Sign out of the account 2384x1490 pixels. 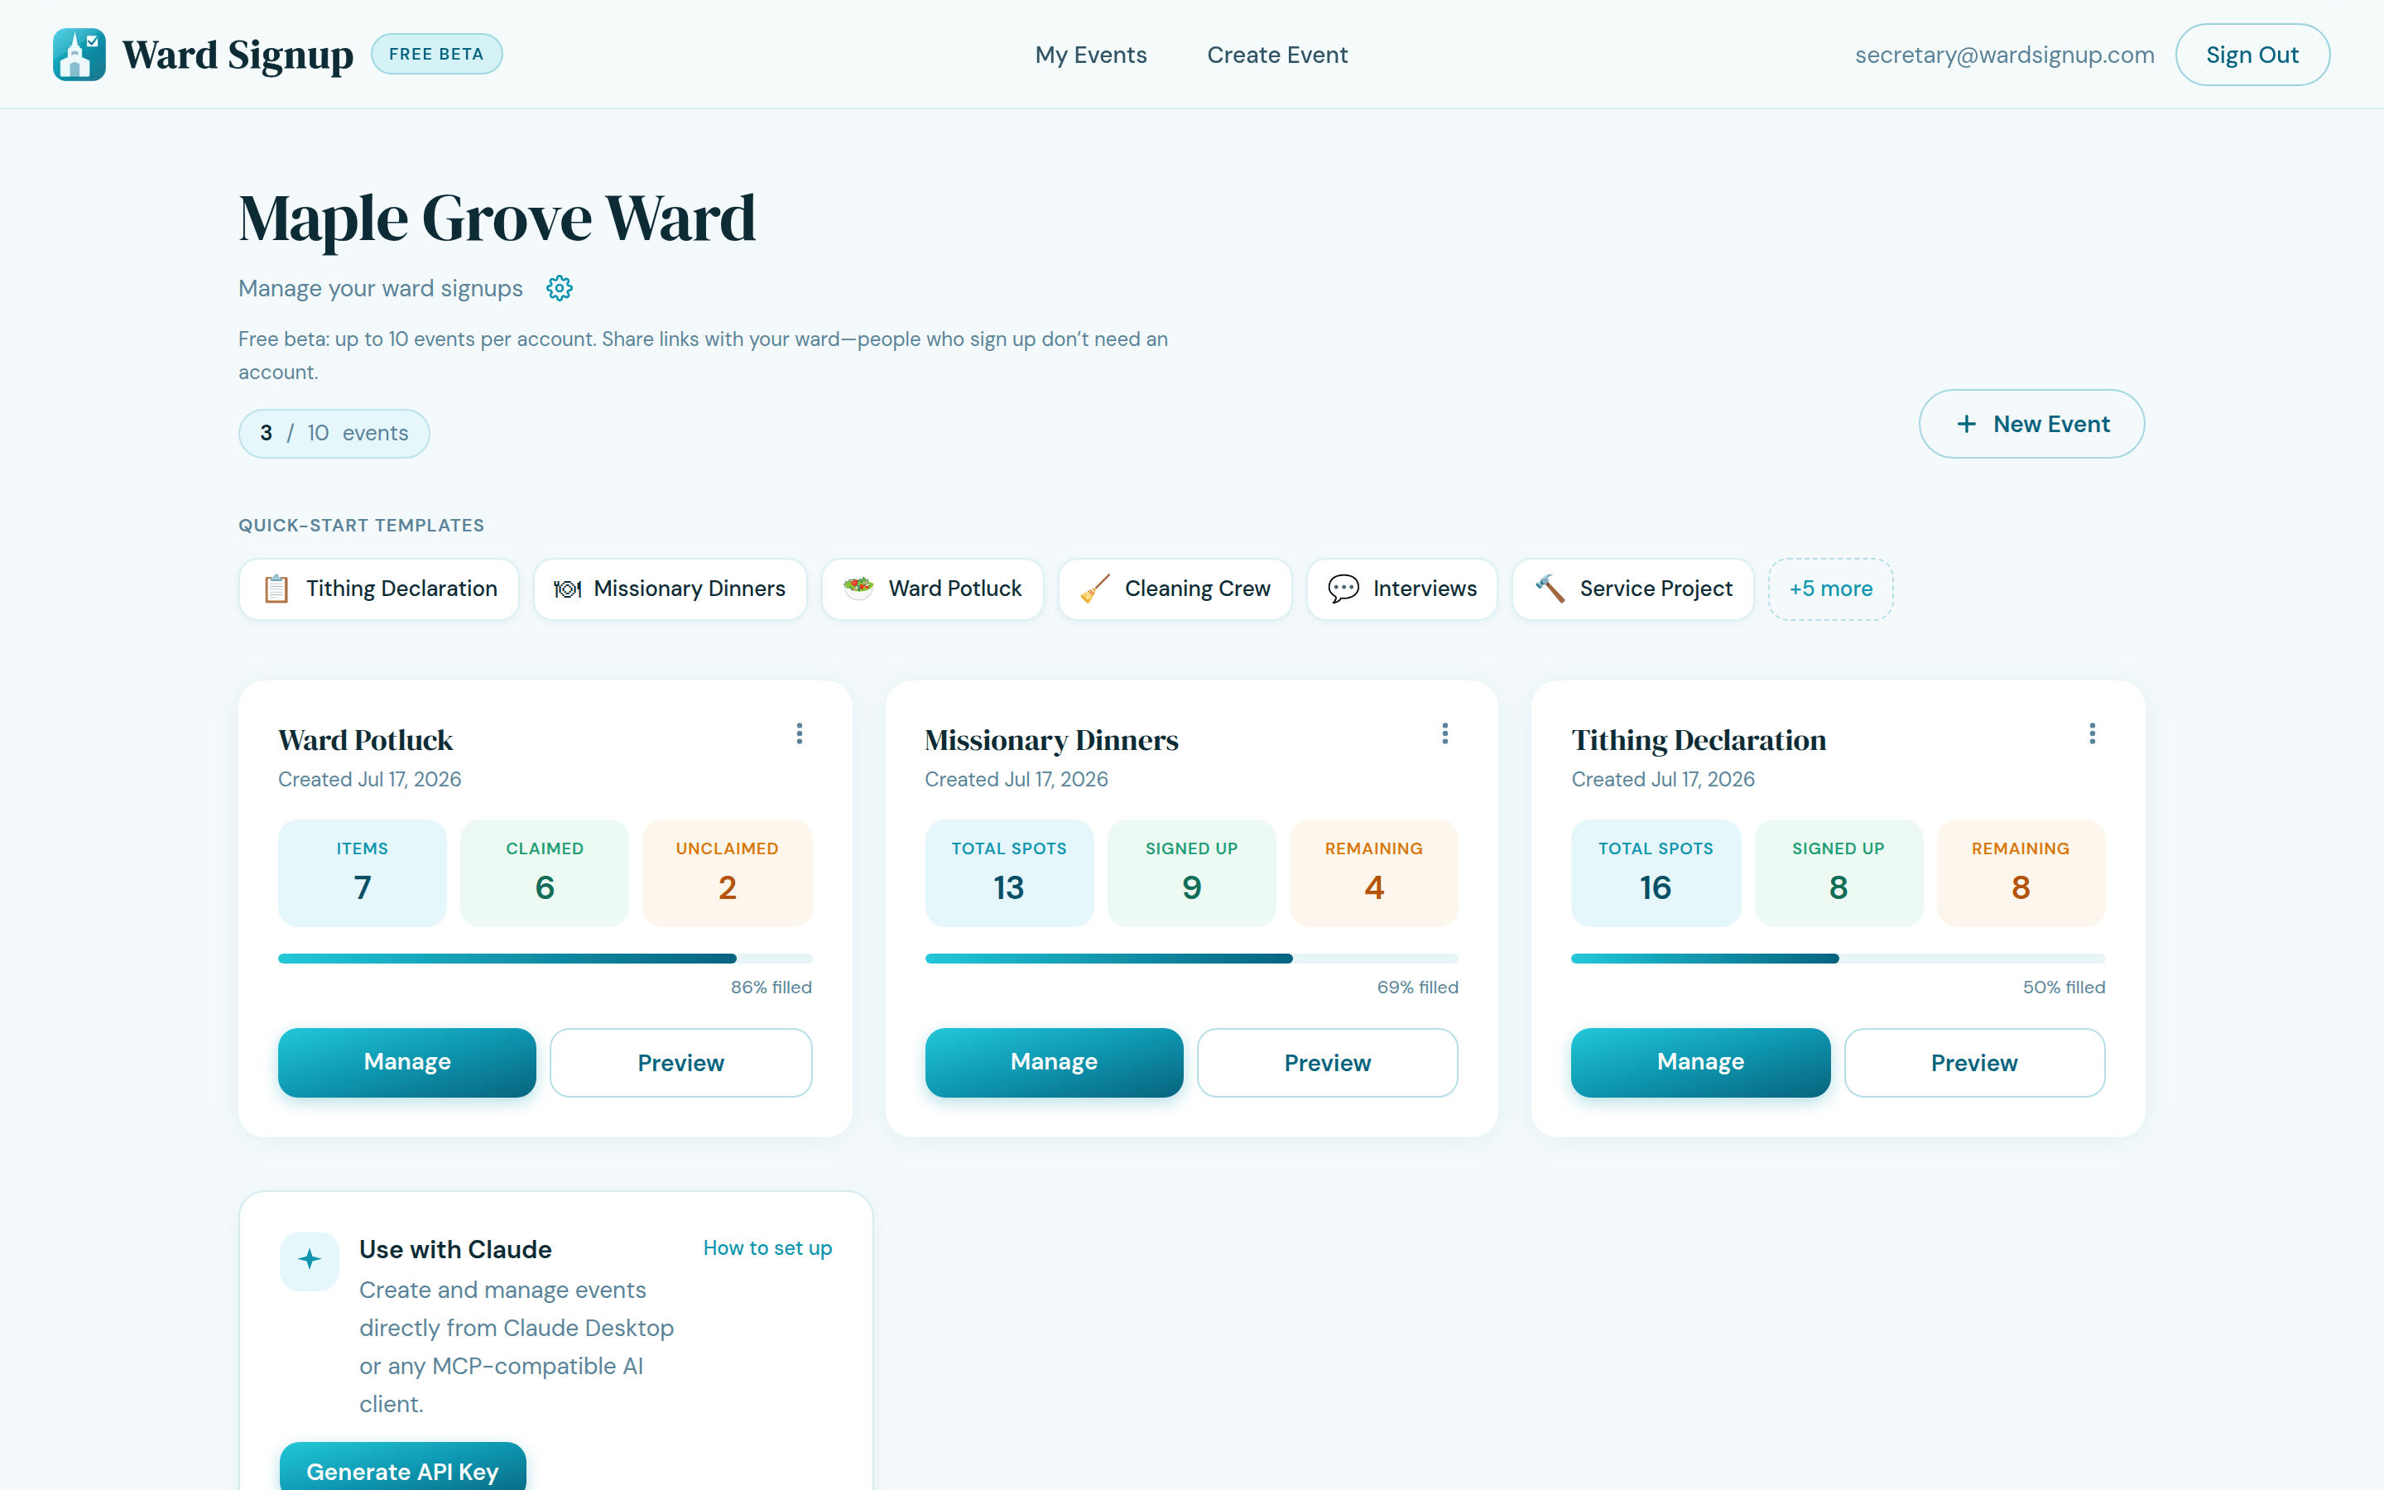click(2252, 55)
